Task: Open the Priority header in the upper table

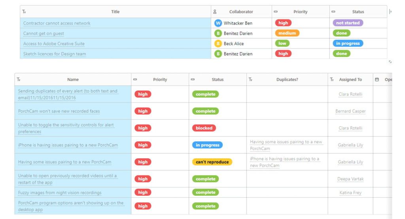Action: pos(301,11)
